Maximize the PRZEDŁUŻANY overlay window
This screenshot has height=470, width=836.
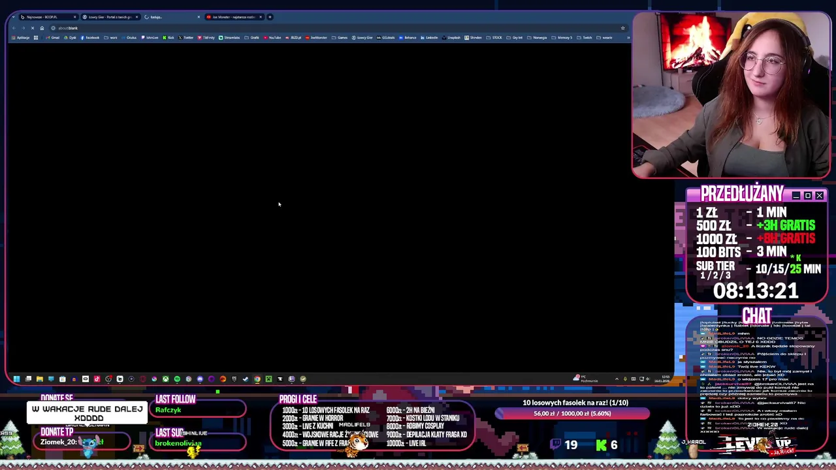[808, 196]
